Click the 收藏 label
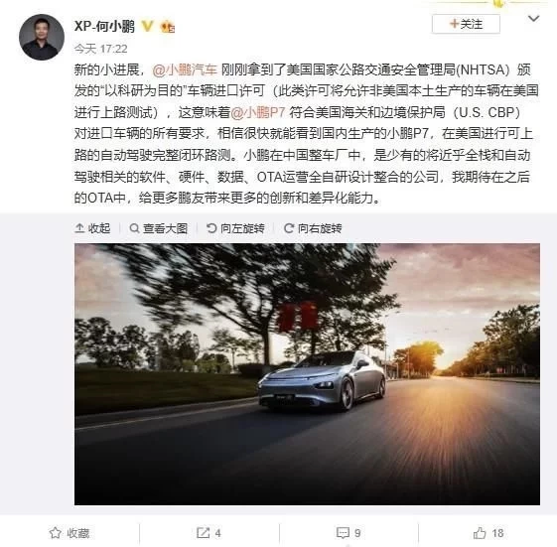This screenshot has height=547, width=557. coord(78,533)
